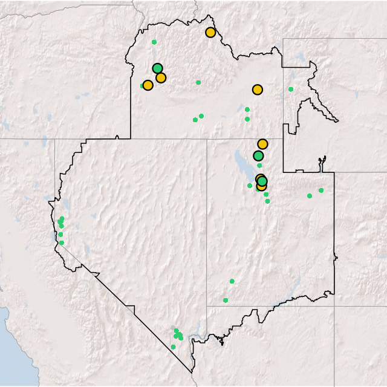The image size is (387, 387).
Task: Select the northernmost small green dot
Action: point(154,42)
